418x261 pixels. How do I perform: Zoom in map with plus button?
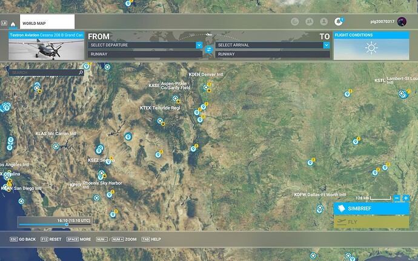[x=405, y=198]
